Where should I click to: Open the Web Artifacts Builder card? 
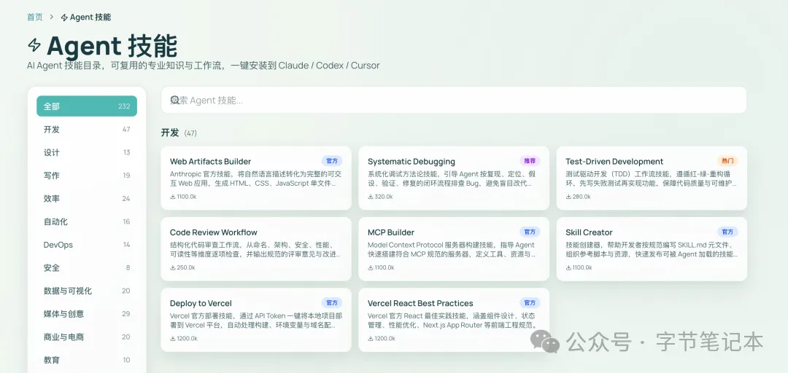256,178
